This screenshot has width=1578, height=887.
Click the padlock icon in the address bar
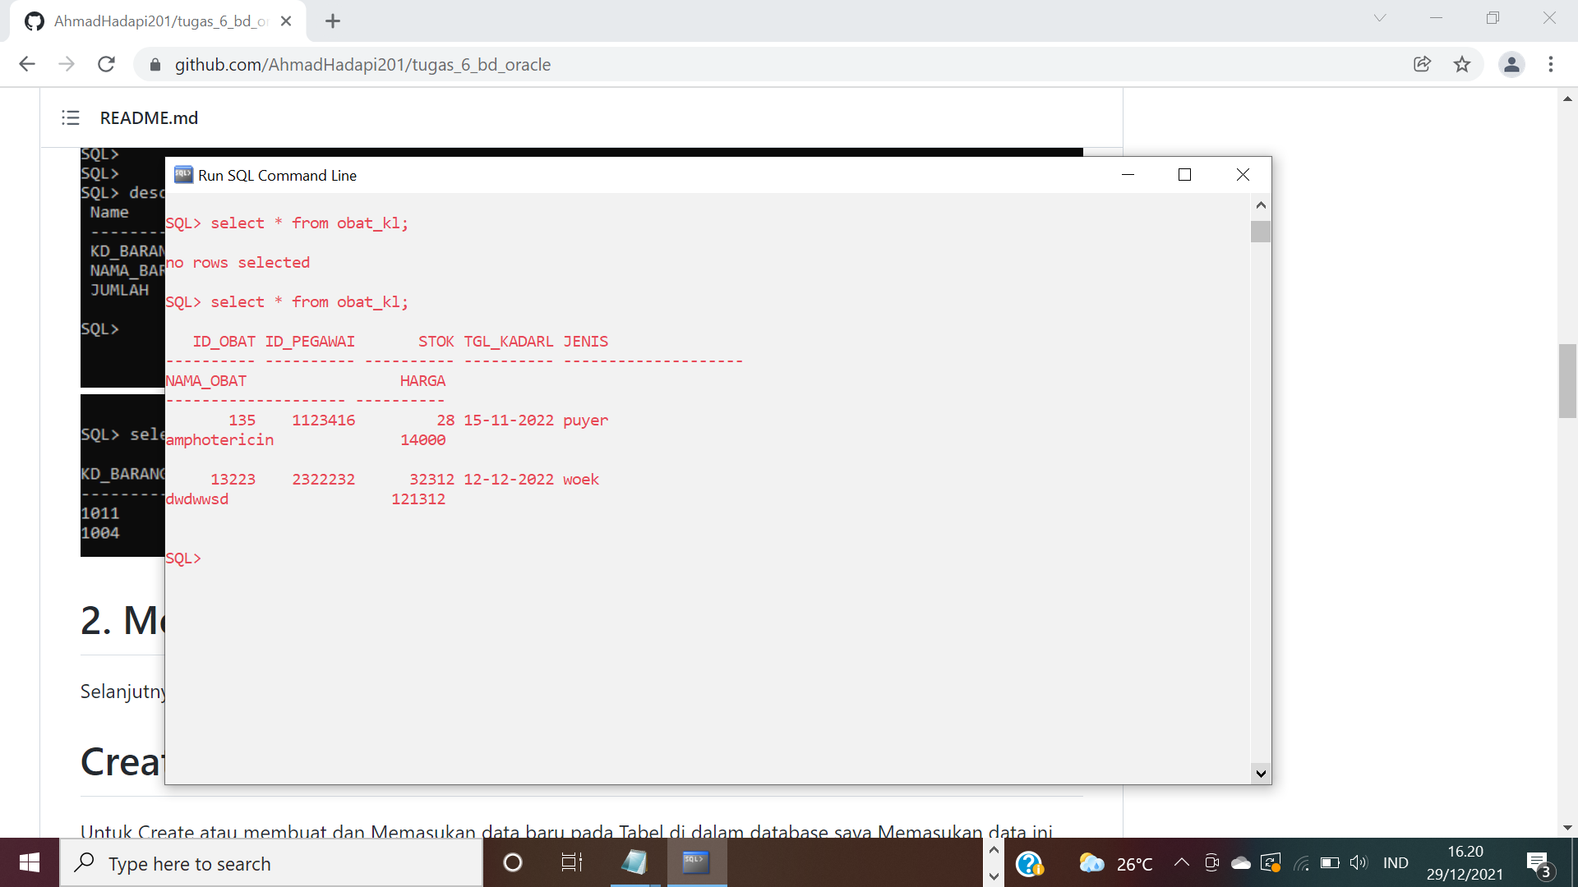tap(155, 64)
